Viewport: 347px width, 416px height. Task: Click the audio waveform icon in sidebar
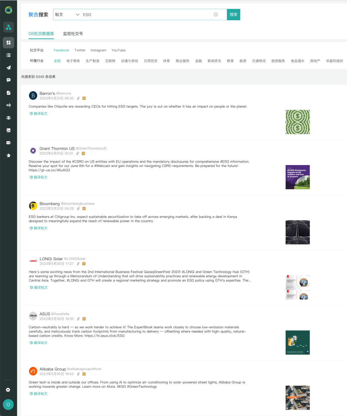click(x=9, y=105)
